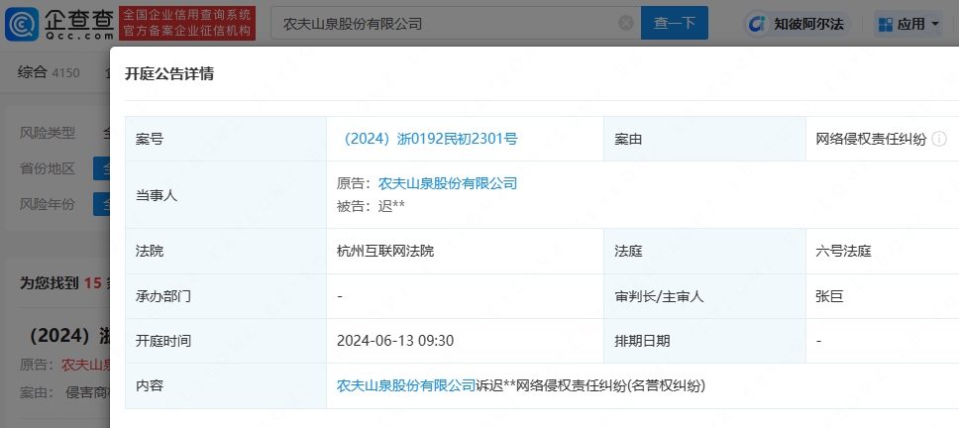The image size is (959, 428).
Task: Click info icon next to 网络侵权责任纠纷
Action: click(939, 140)
